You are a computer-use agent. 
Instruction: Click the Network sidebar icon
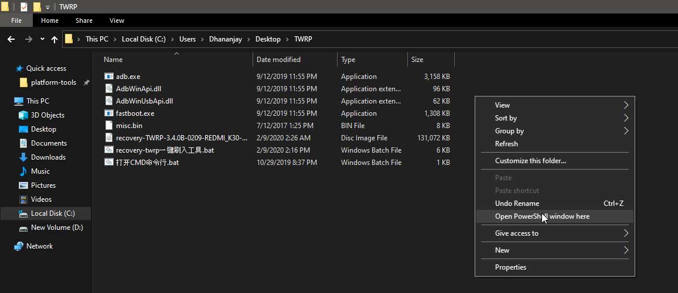[19, 246]
